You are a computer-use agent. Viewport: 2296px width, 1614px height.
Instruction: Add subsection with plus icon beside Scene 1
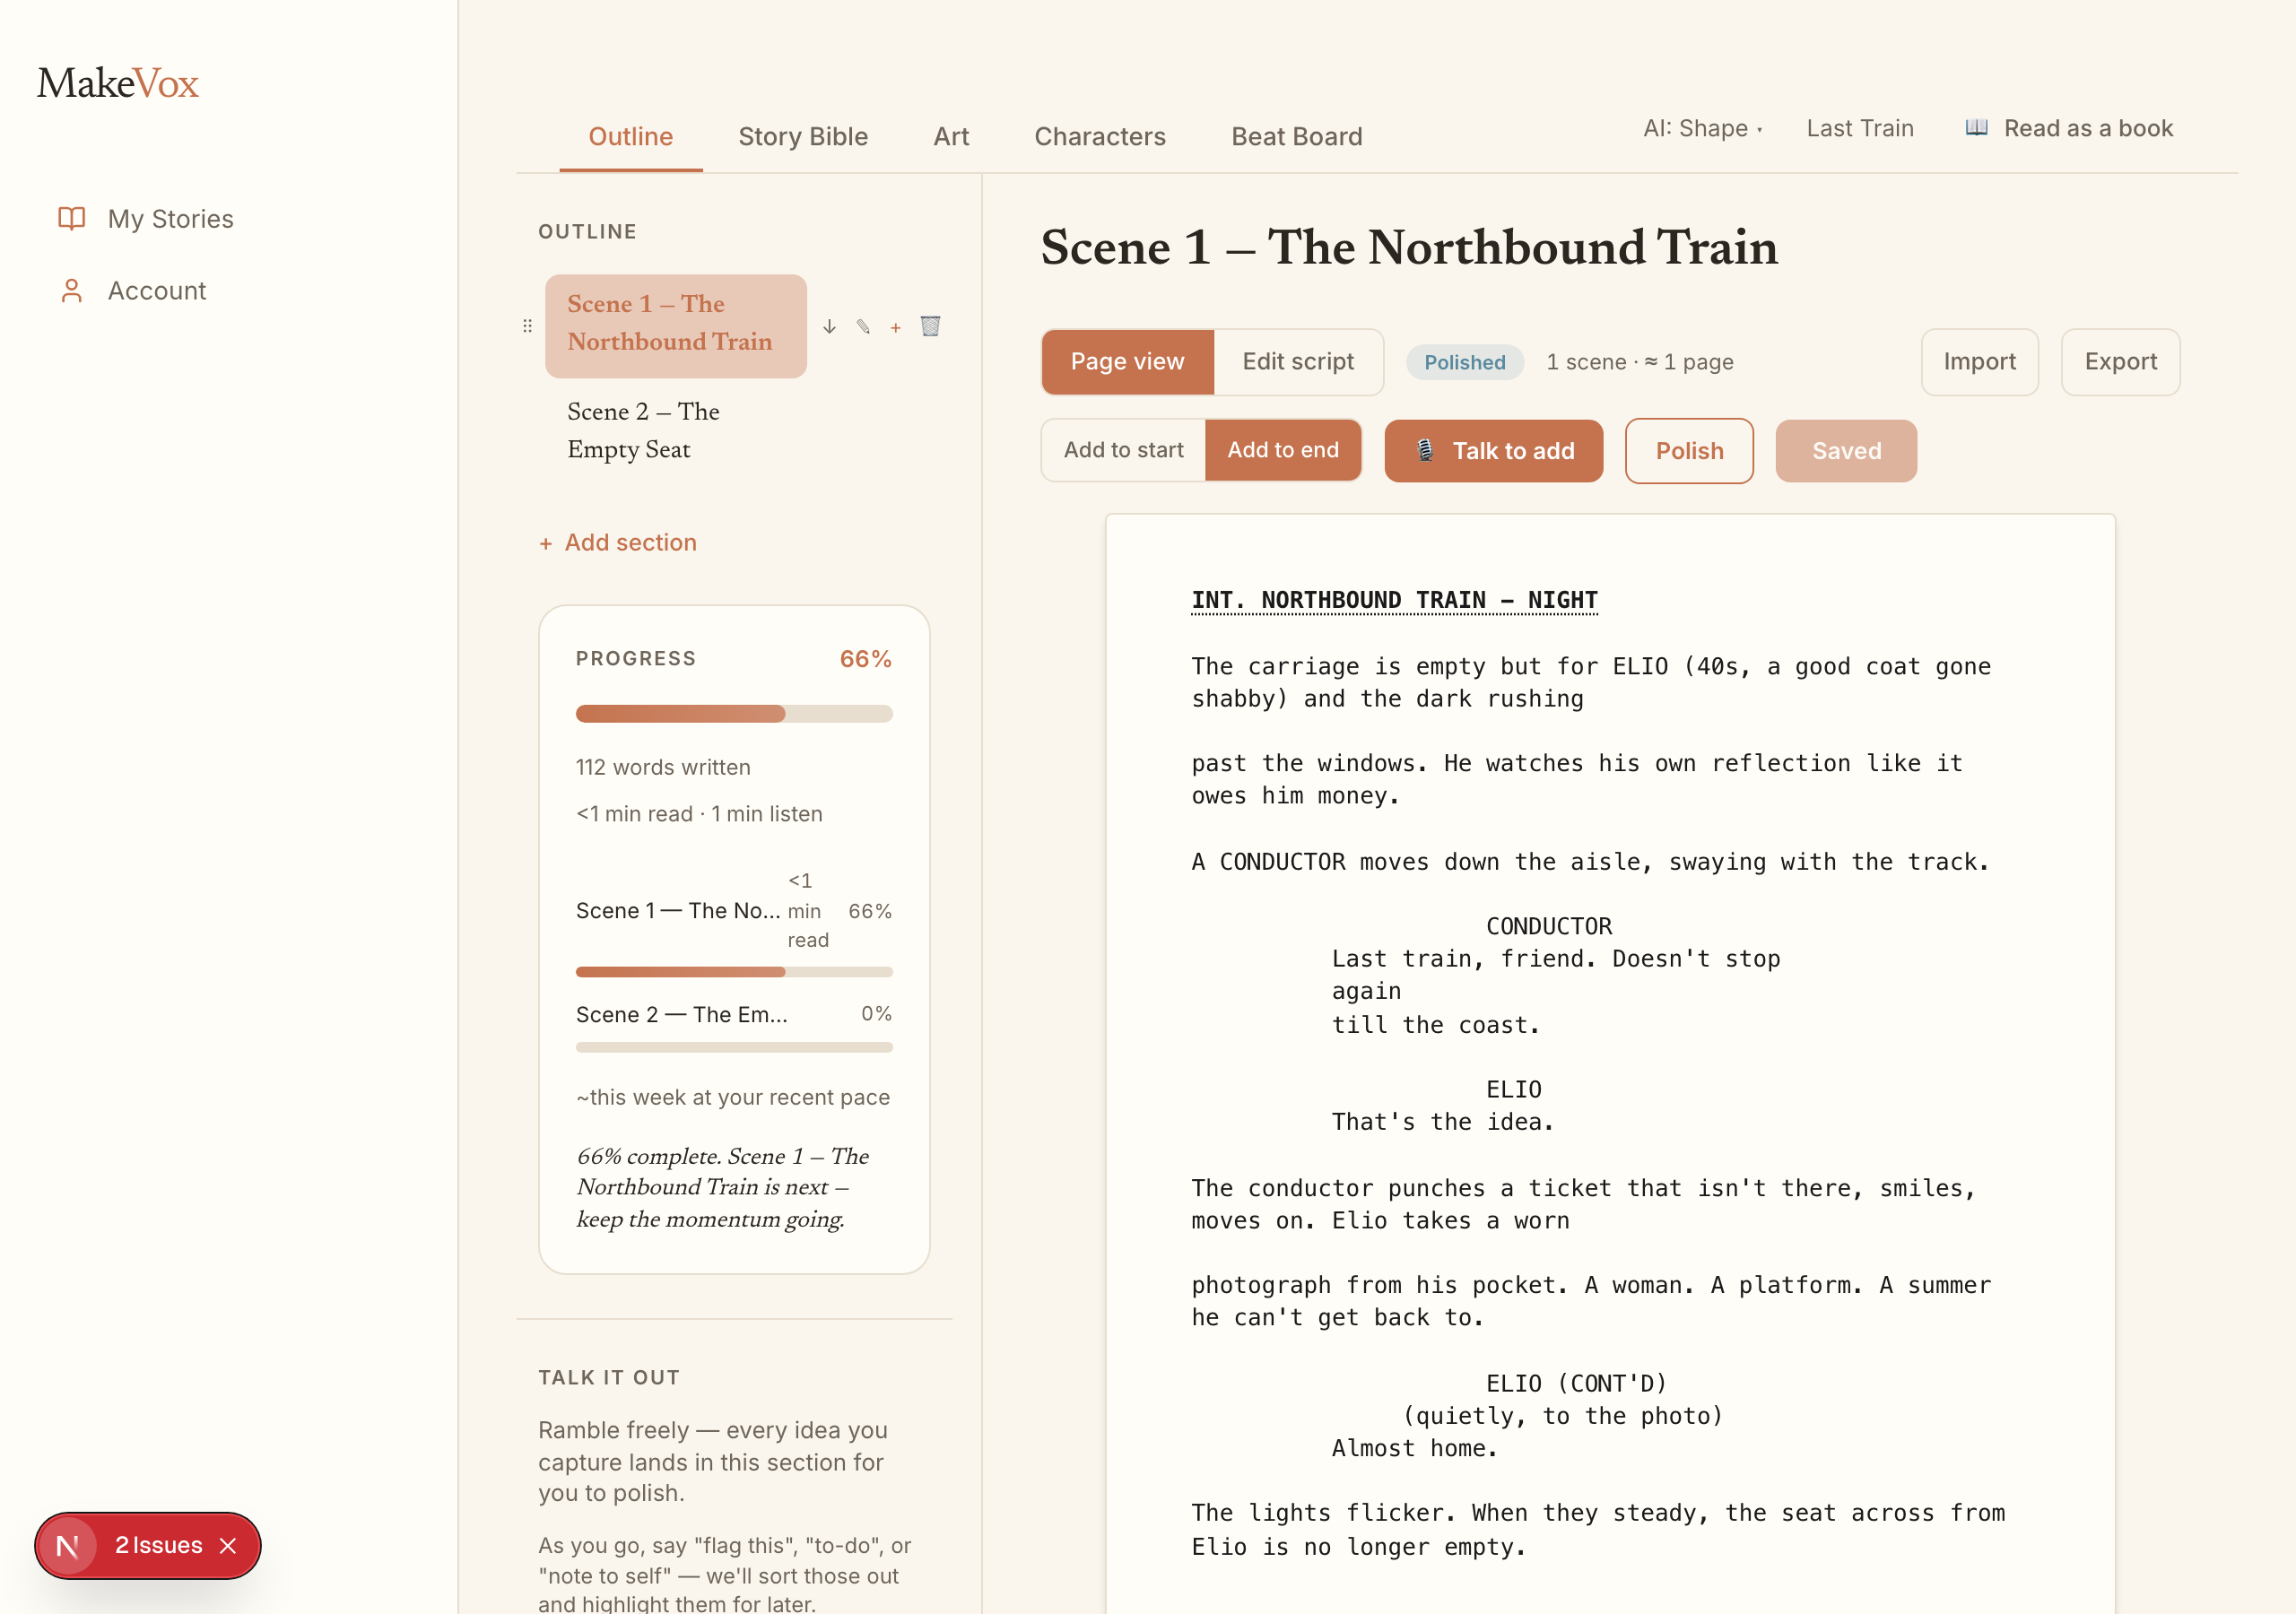(x=896, y=327)
